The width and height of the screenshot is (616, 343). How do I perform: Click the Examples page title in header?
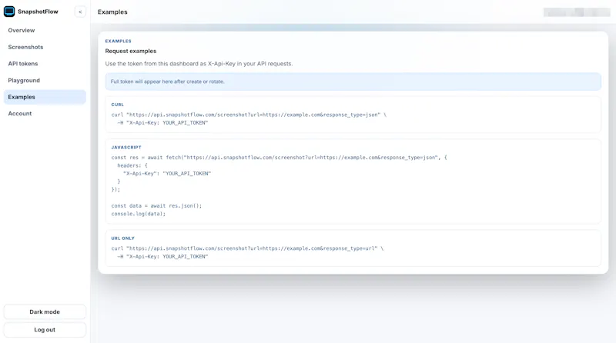click(x=112, y=12)
